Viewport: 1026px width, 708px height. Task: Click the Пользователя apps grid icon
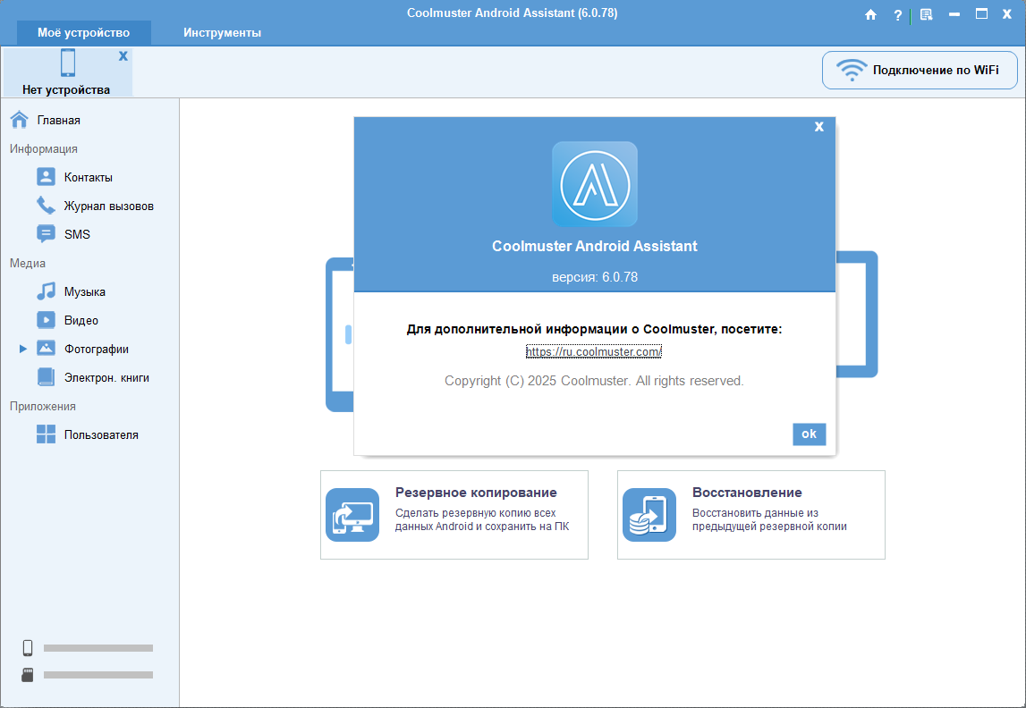[46, 434]
